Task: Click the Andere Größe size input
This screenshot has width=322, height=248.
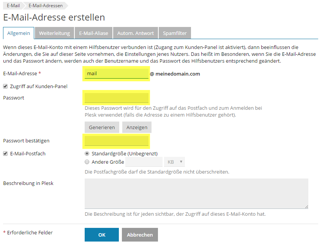Action: click(144, 162)
